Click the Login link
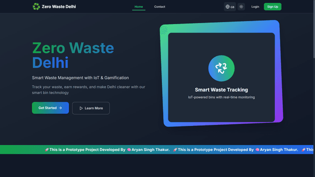This screenshot has width=315, height=177. 255,6
